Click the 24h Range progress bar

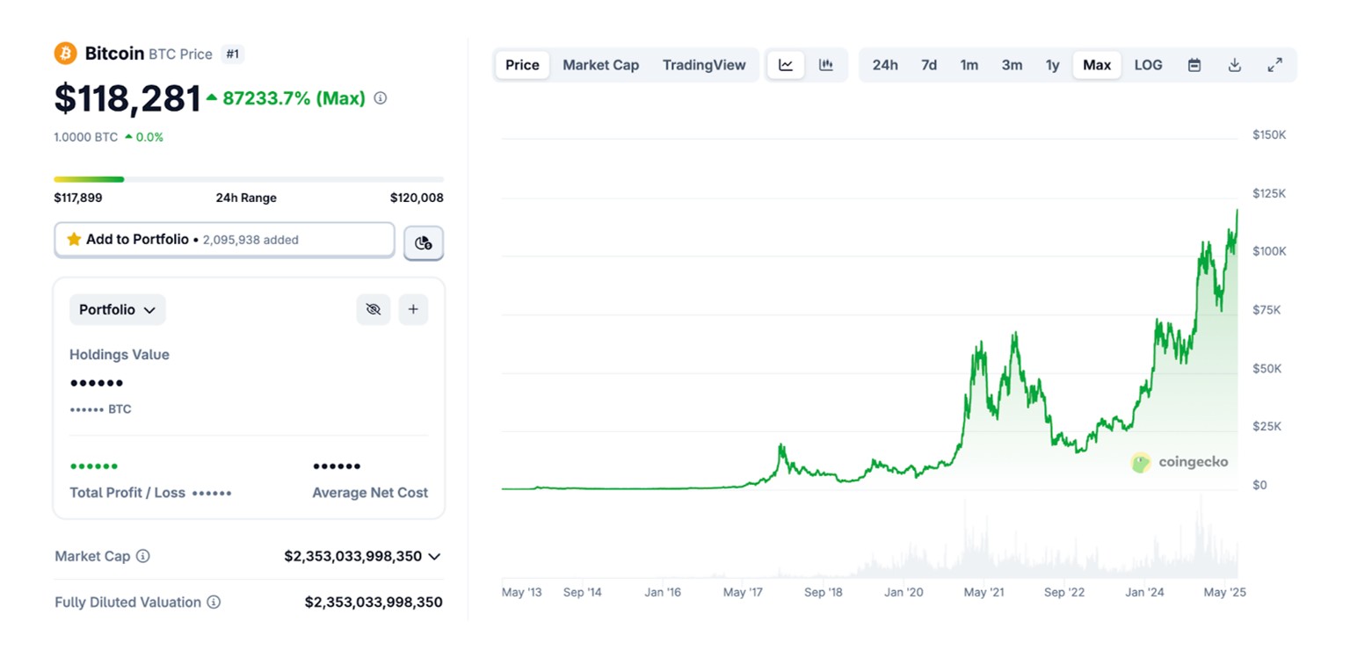point(249,179)
